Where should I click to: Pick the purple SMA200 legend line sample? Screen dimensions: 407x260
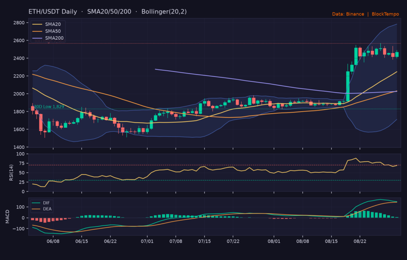[x=37, y=38]
